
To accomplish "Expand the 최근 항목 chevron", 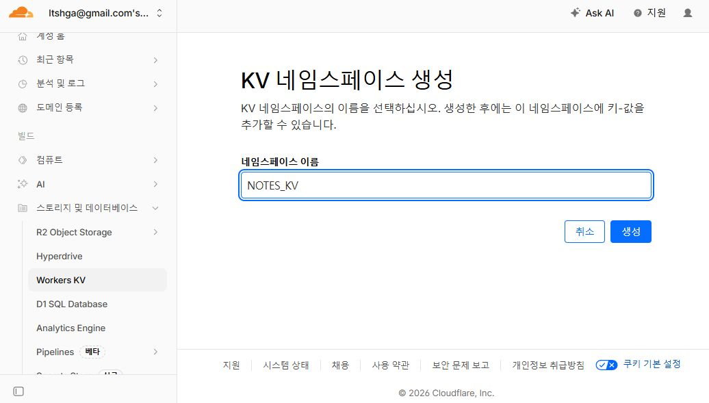I will (155, 60).
